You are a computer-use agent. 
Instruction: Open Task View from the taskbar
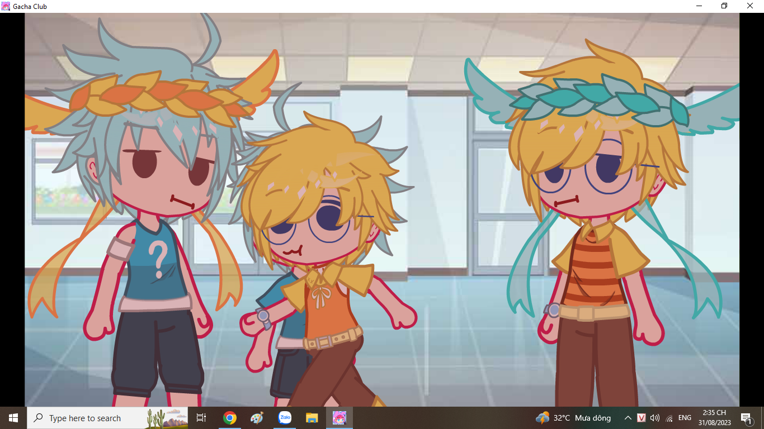point(201,418)
